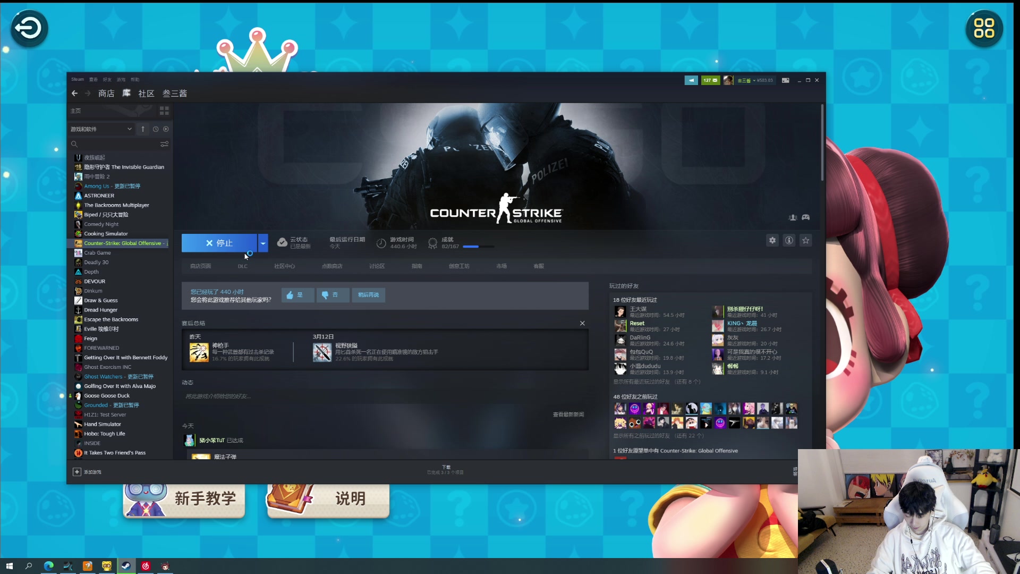The height and width of the screenshot is (574, 1020).
Task: Switch to Big Picture mode icon
Action: [785, 80]
